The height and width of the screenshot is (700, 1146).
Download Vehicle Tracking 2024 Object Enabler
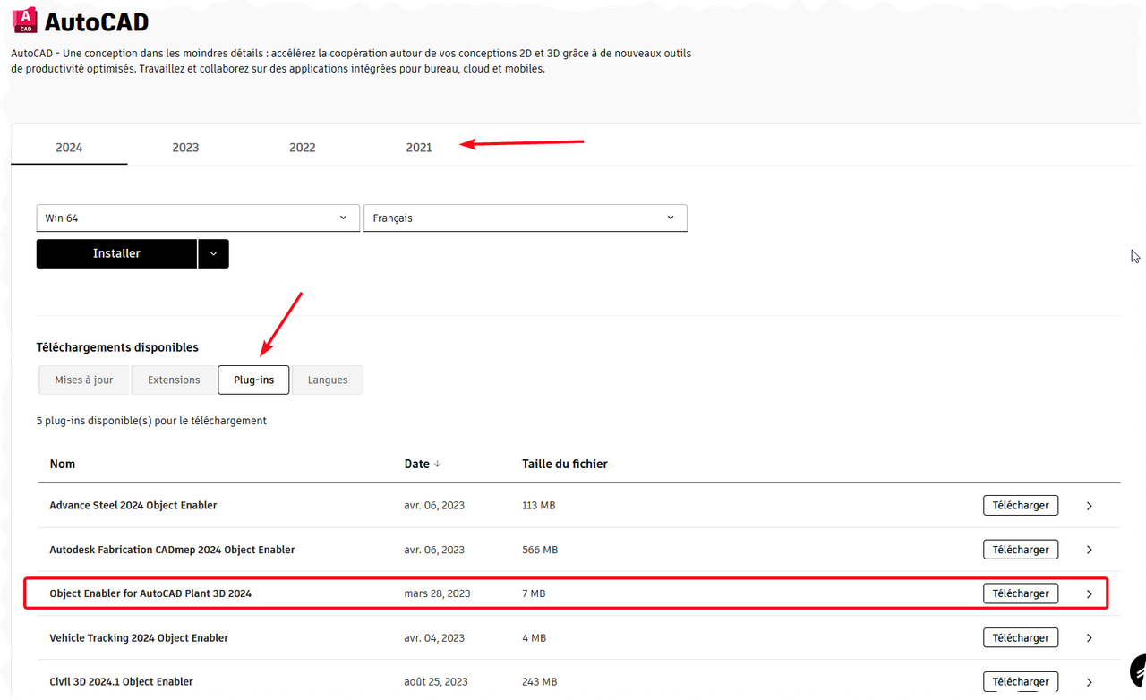click(x=1021, y=637)
